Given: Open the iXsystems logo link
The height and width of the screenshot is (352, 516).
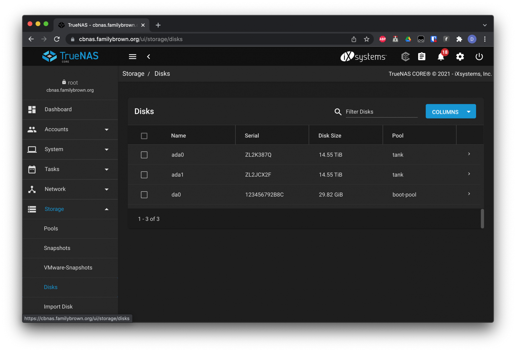Looking at the screenshot, I should (363, 56).
